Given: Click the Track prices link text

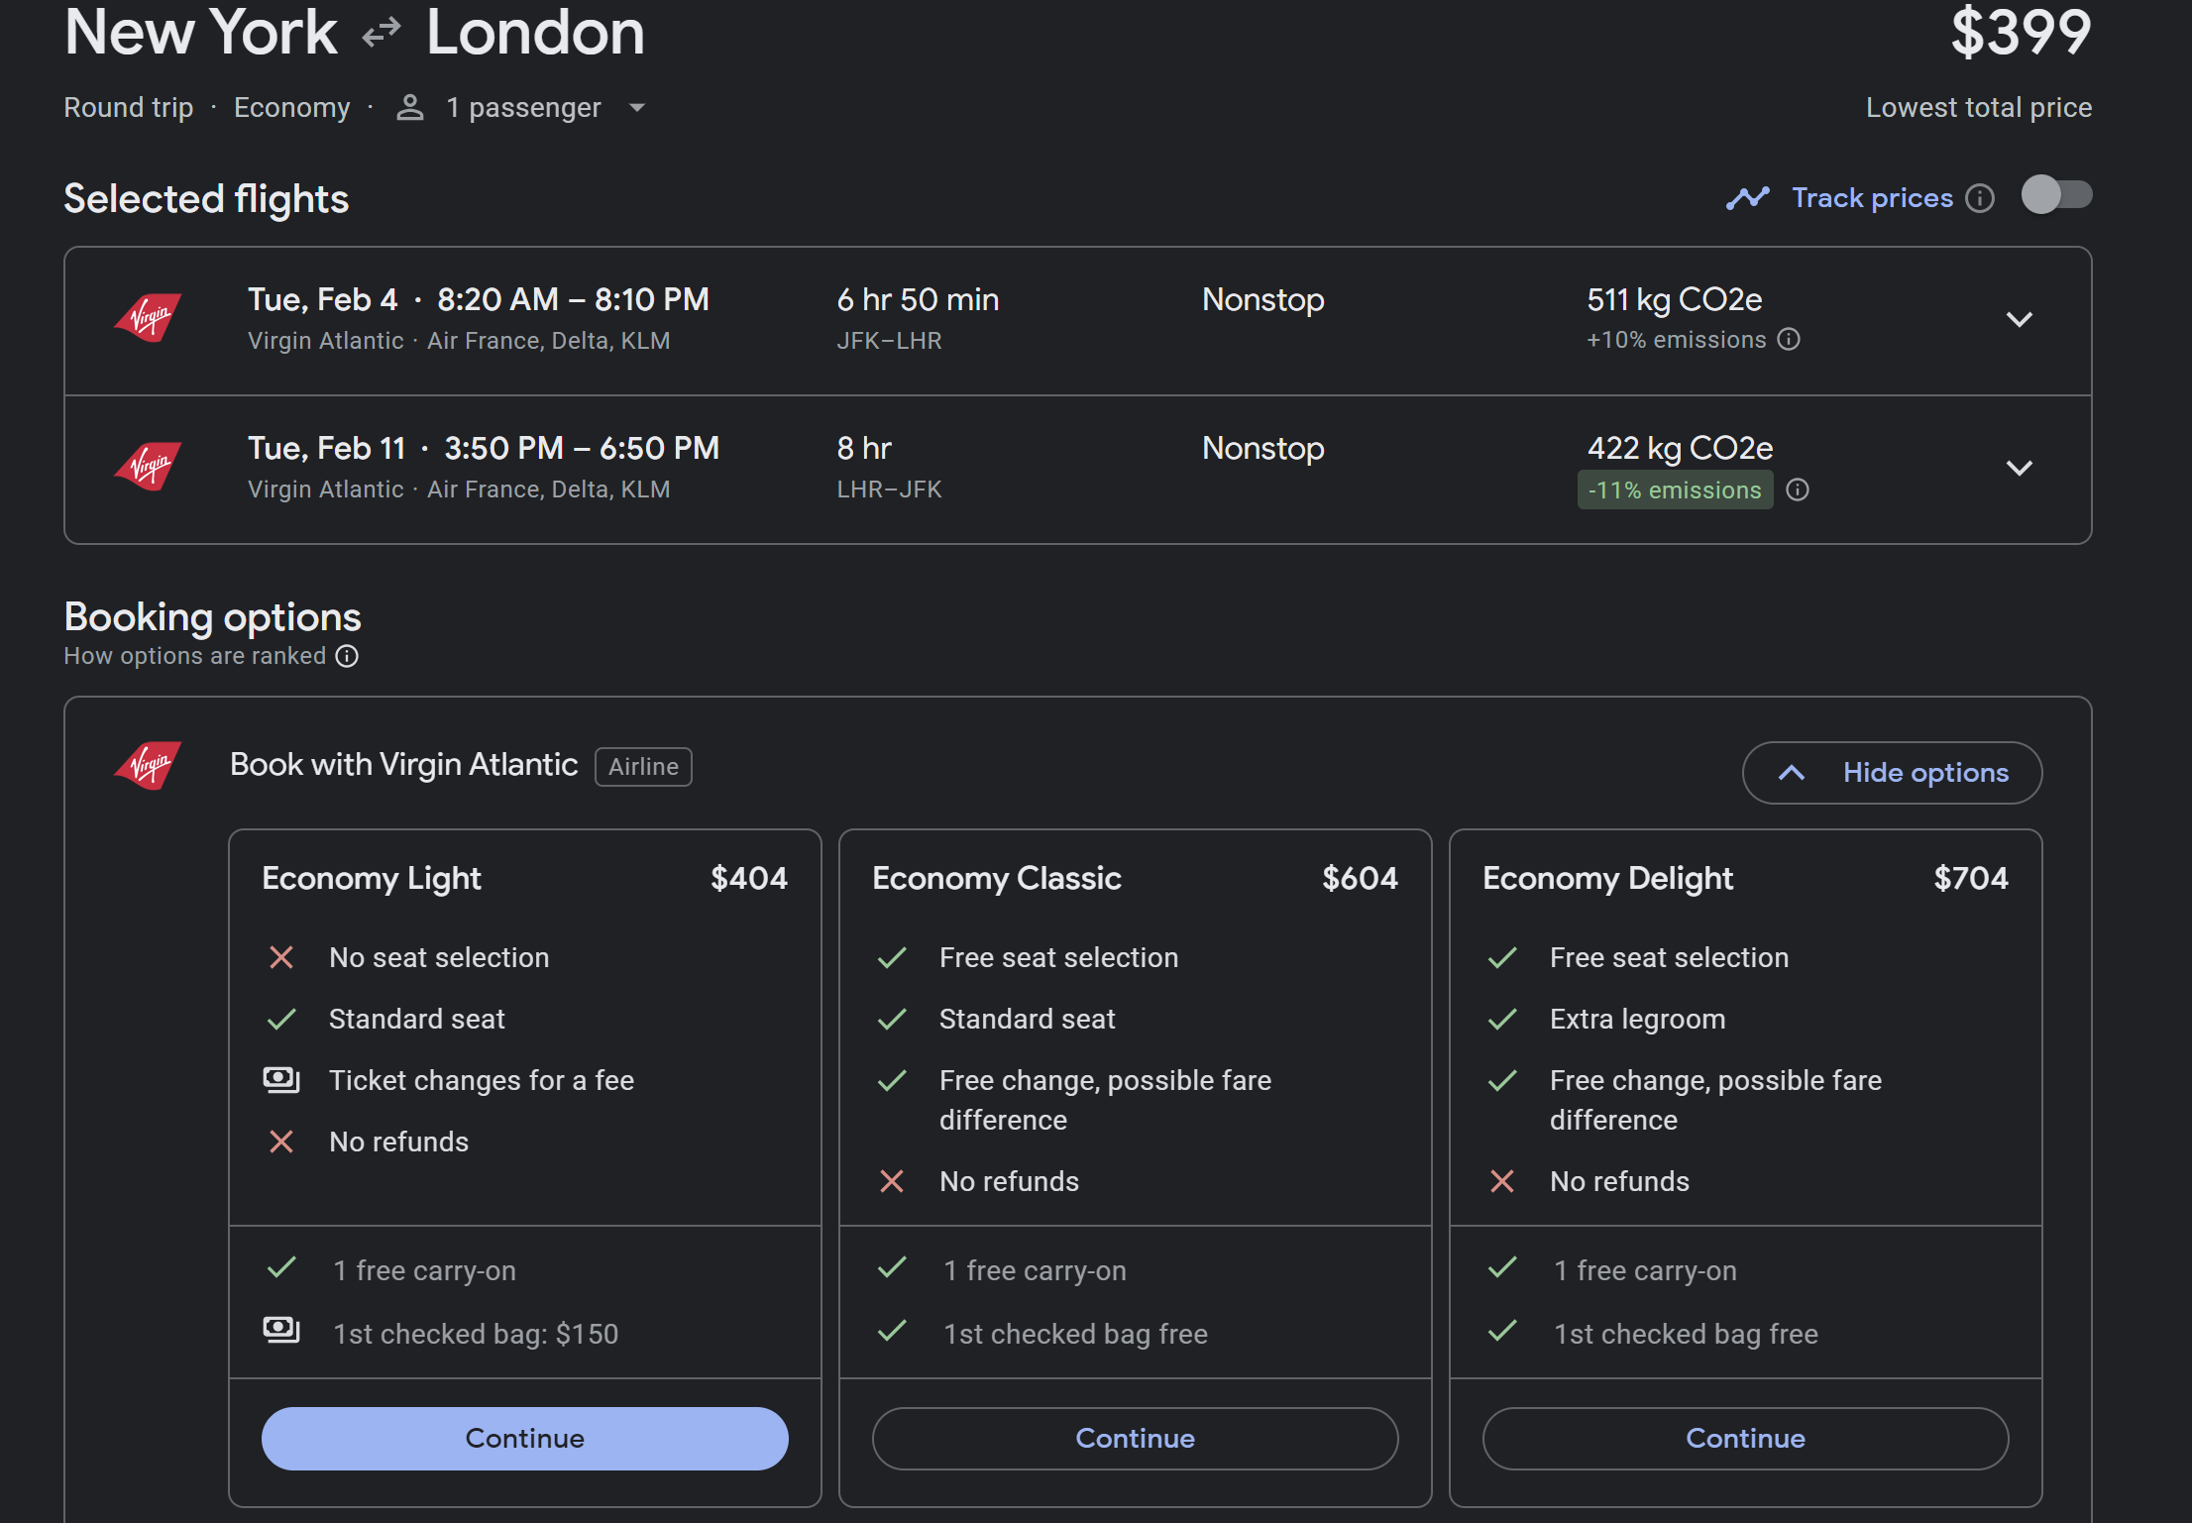Looking at the screenshot, I should pos(1872,198).
